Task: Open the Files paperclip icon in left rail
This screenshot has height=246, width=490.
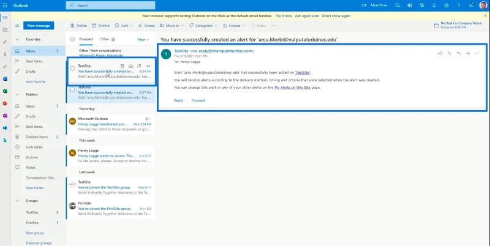Action: click(5, 54)
